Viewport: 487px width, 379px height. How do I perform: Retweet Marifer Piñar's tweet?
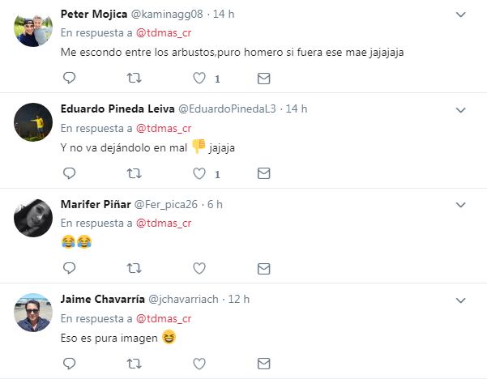pyautogui.click(x=135, y=268)
